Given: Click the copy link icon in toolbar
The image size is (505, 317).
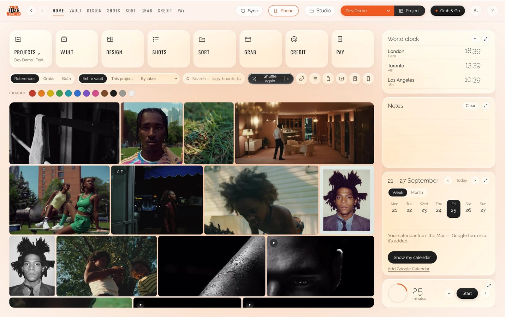Looking at the screenshot, I should point(301,79).
